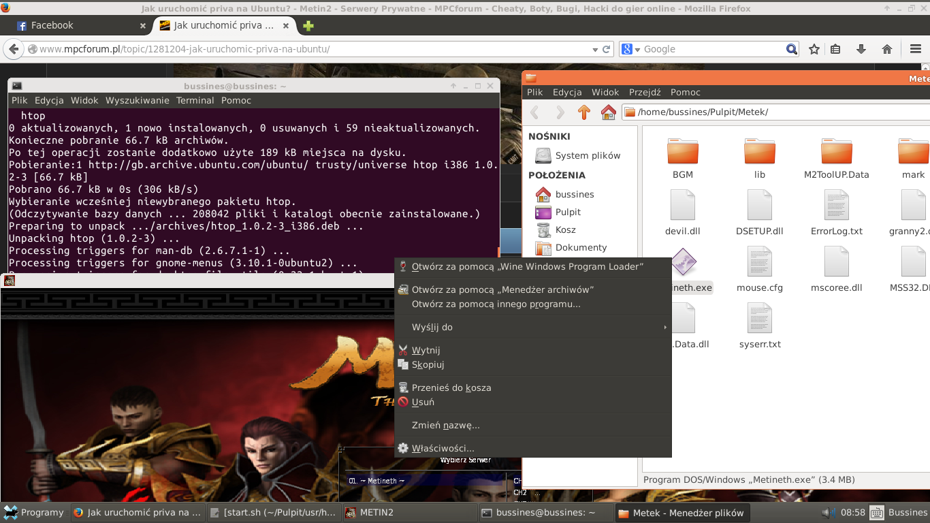Click the Google search field
Viewport: 930px width, 523px height.
(x=713, y=49)
